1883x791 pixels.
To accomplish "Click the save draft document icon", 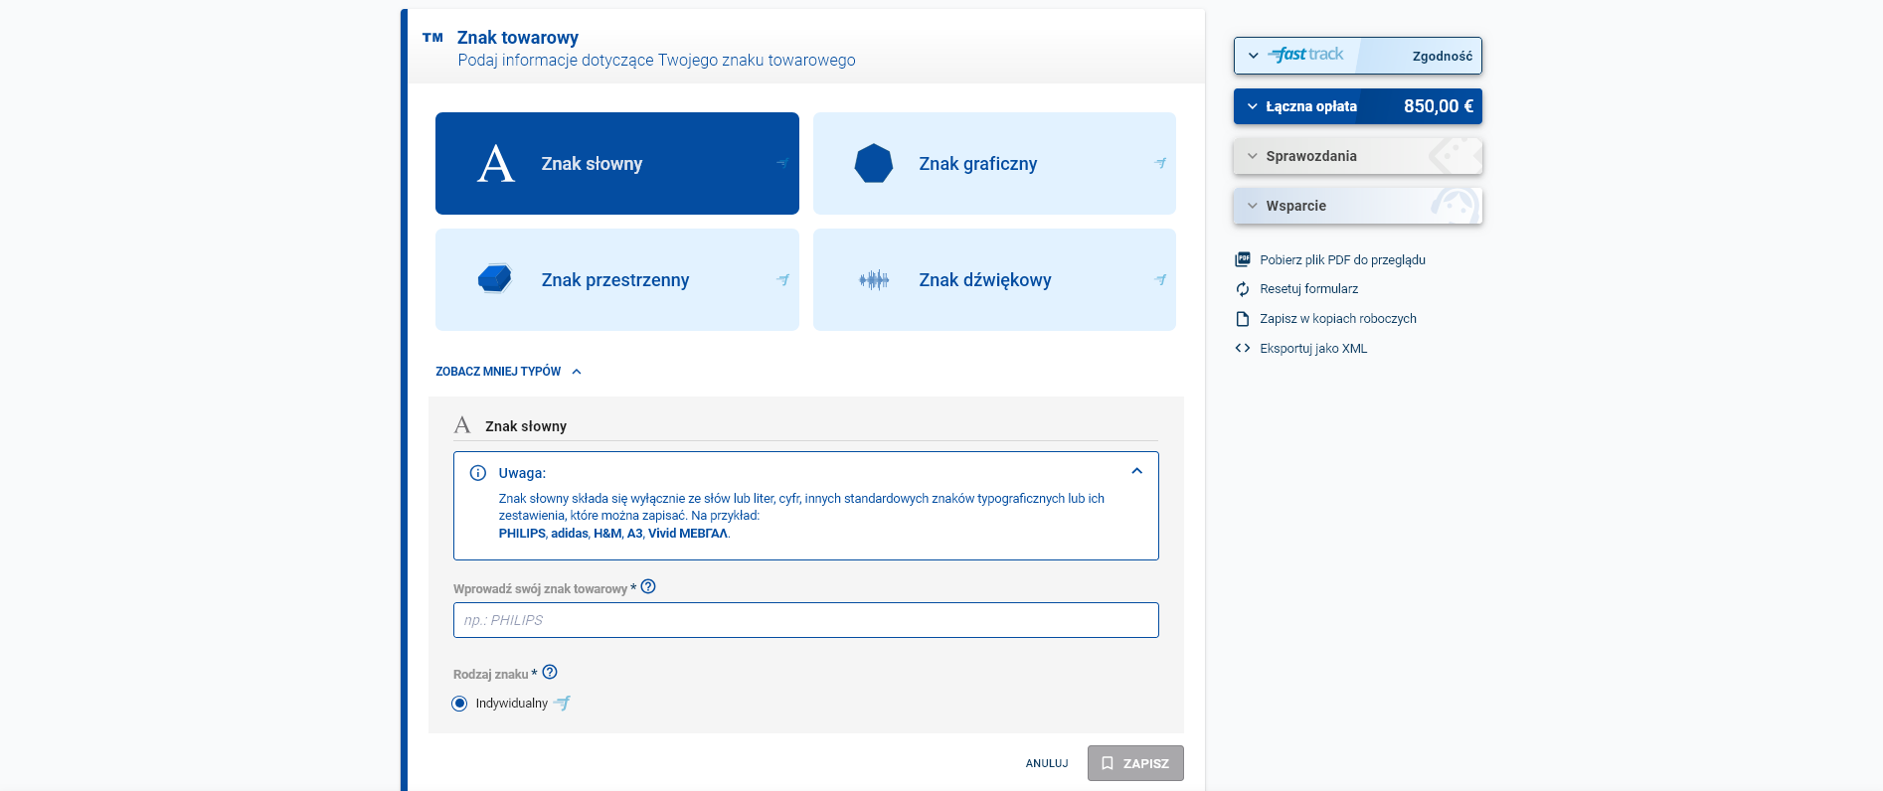I will click(1243, 319).
